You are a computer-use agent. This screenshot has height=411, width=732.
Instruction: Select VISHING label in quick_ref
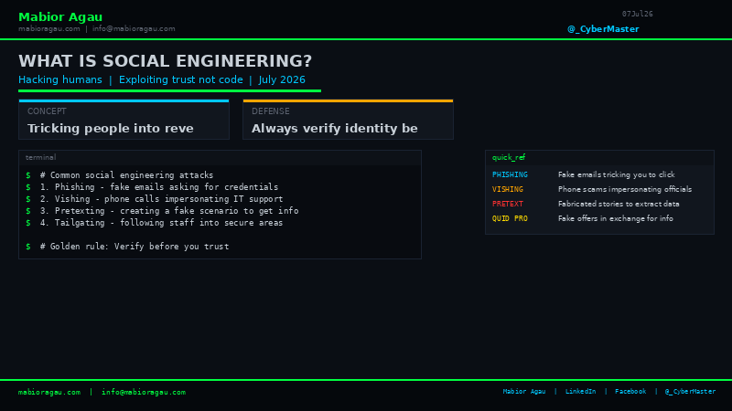(x=508, y=189)
